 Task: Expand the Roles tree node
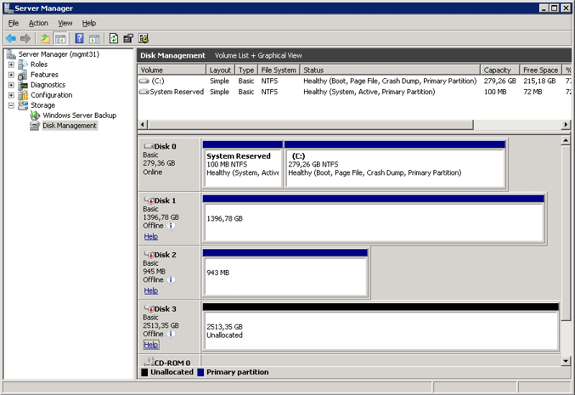[x=11, y=65]
